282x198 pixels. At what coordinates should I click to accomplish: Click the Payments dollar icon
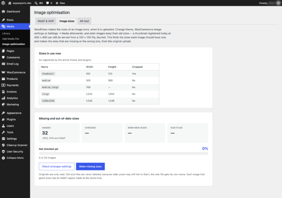click(3, 85)
